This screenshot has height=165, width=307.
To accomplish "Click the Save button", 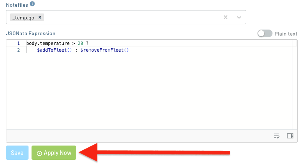I will click(x=17, y=153).
